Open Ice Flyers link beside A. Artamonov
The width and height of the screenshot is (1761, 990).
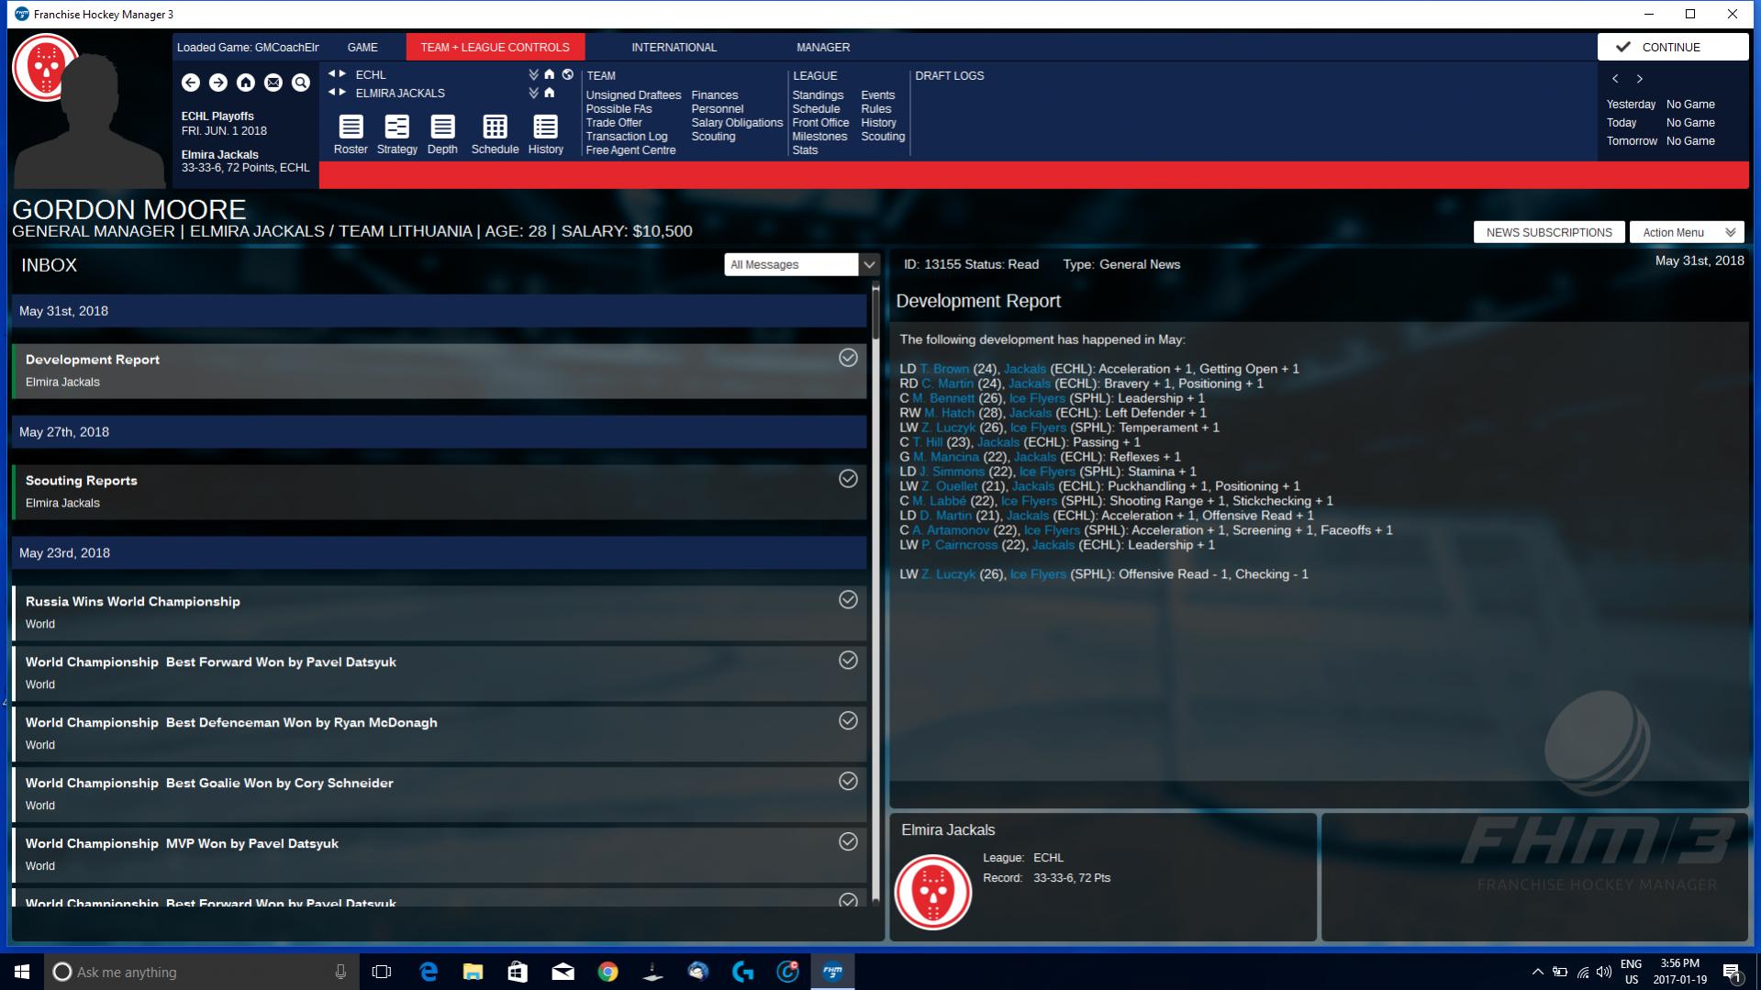(x=1052, y=530)
